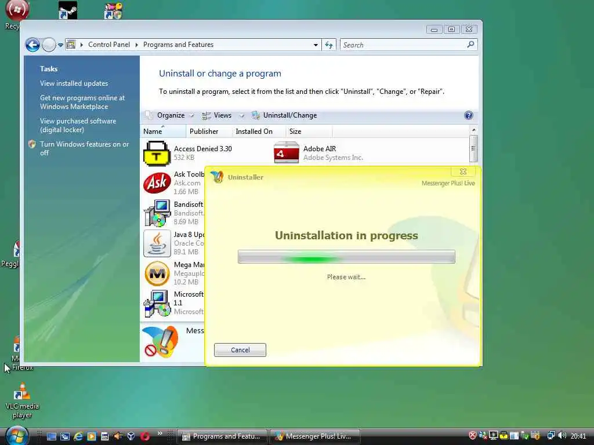The width and height of the screenshot is (594, 445).
Task: Maximize the Programs and Features window
Action: click(451, 29)
